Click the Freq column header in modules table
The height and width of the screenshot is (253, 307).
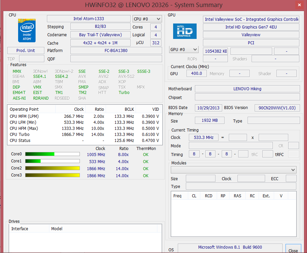[x=180, y=196]
